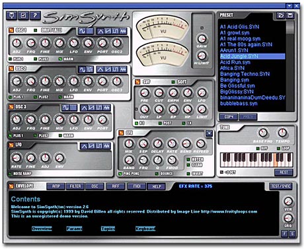Viewport: 304px width, 249px height.
Task: Open the RIFF tab
Action: click(116, 186)
